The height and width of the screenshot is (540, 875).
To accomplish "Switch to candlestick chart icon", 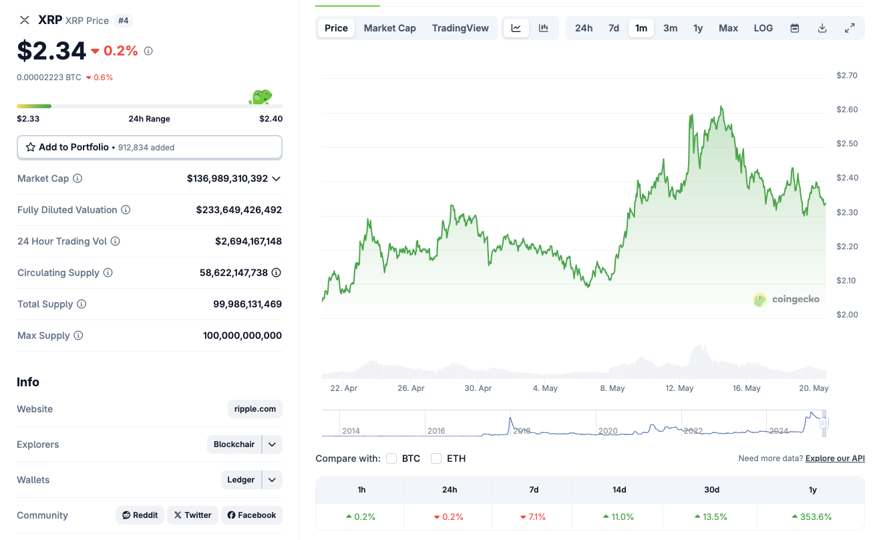I will (x=544, y=28).
